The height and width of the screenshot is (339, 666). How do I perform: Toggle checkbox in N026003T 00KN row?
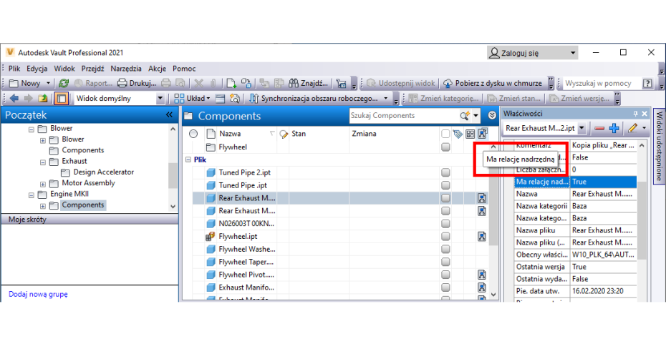445,224
